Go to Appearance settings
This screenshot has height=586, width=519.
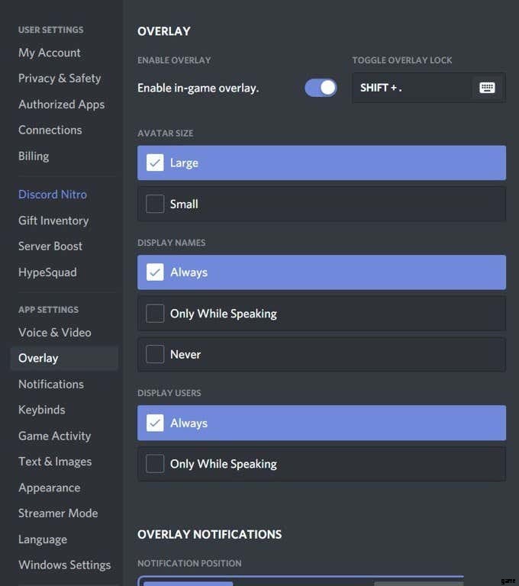(50, 488)
